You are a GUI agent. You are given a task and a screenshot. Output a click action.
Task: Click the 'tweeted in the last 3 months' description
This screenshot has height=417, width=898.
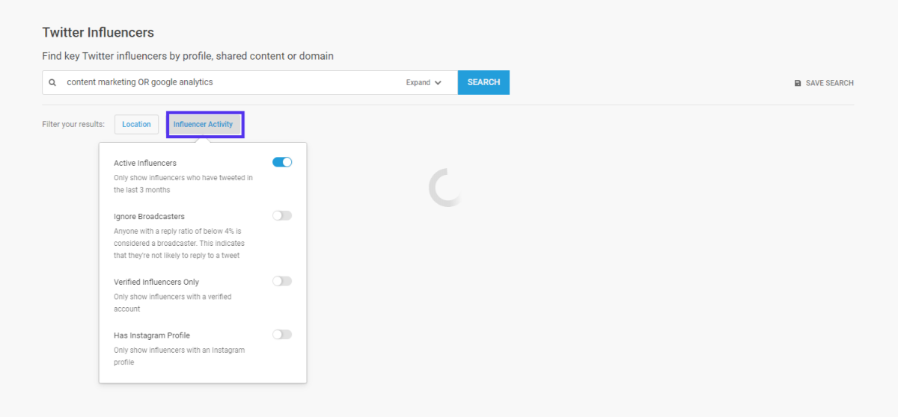(x=183, y=184)
